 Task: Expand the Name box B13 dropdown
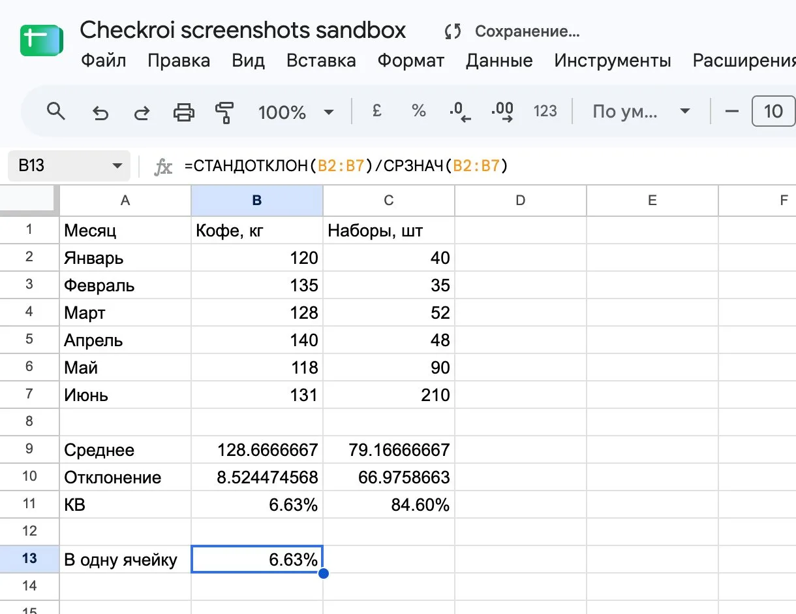(117, 167)
